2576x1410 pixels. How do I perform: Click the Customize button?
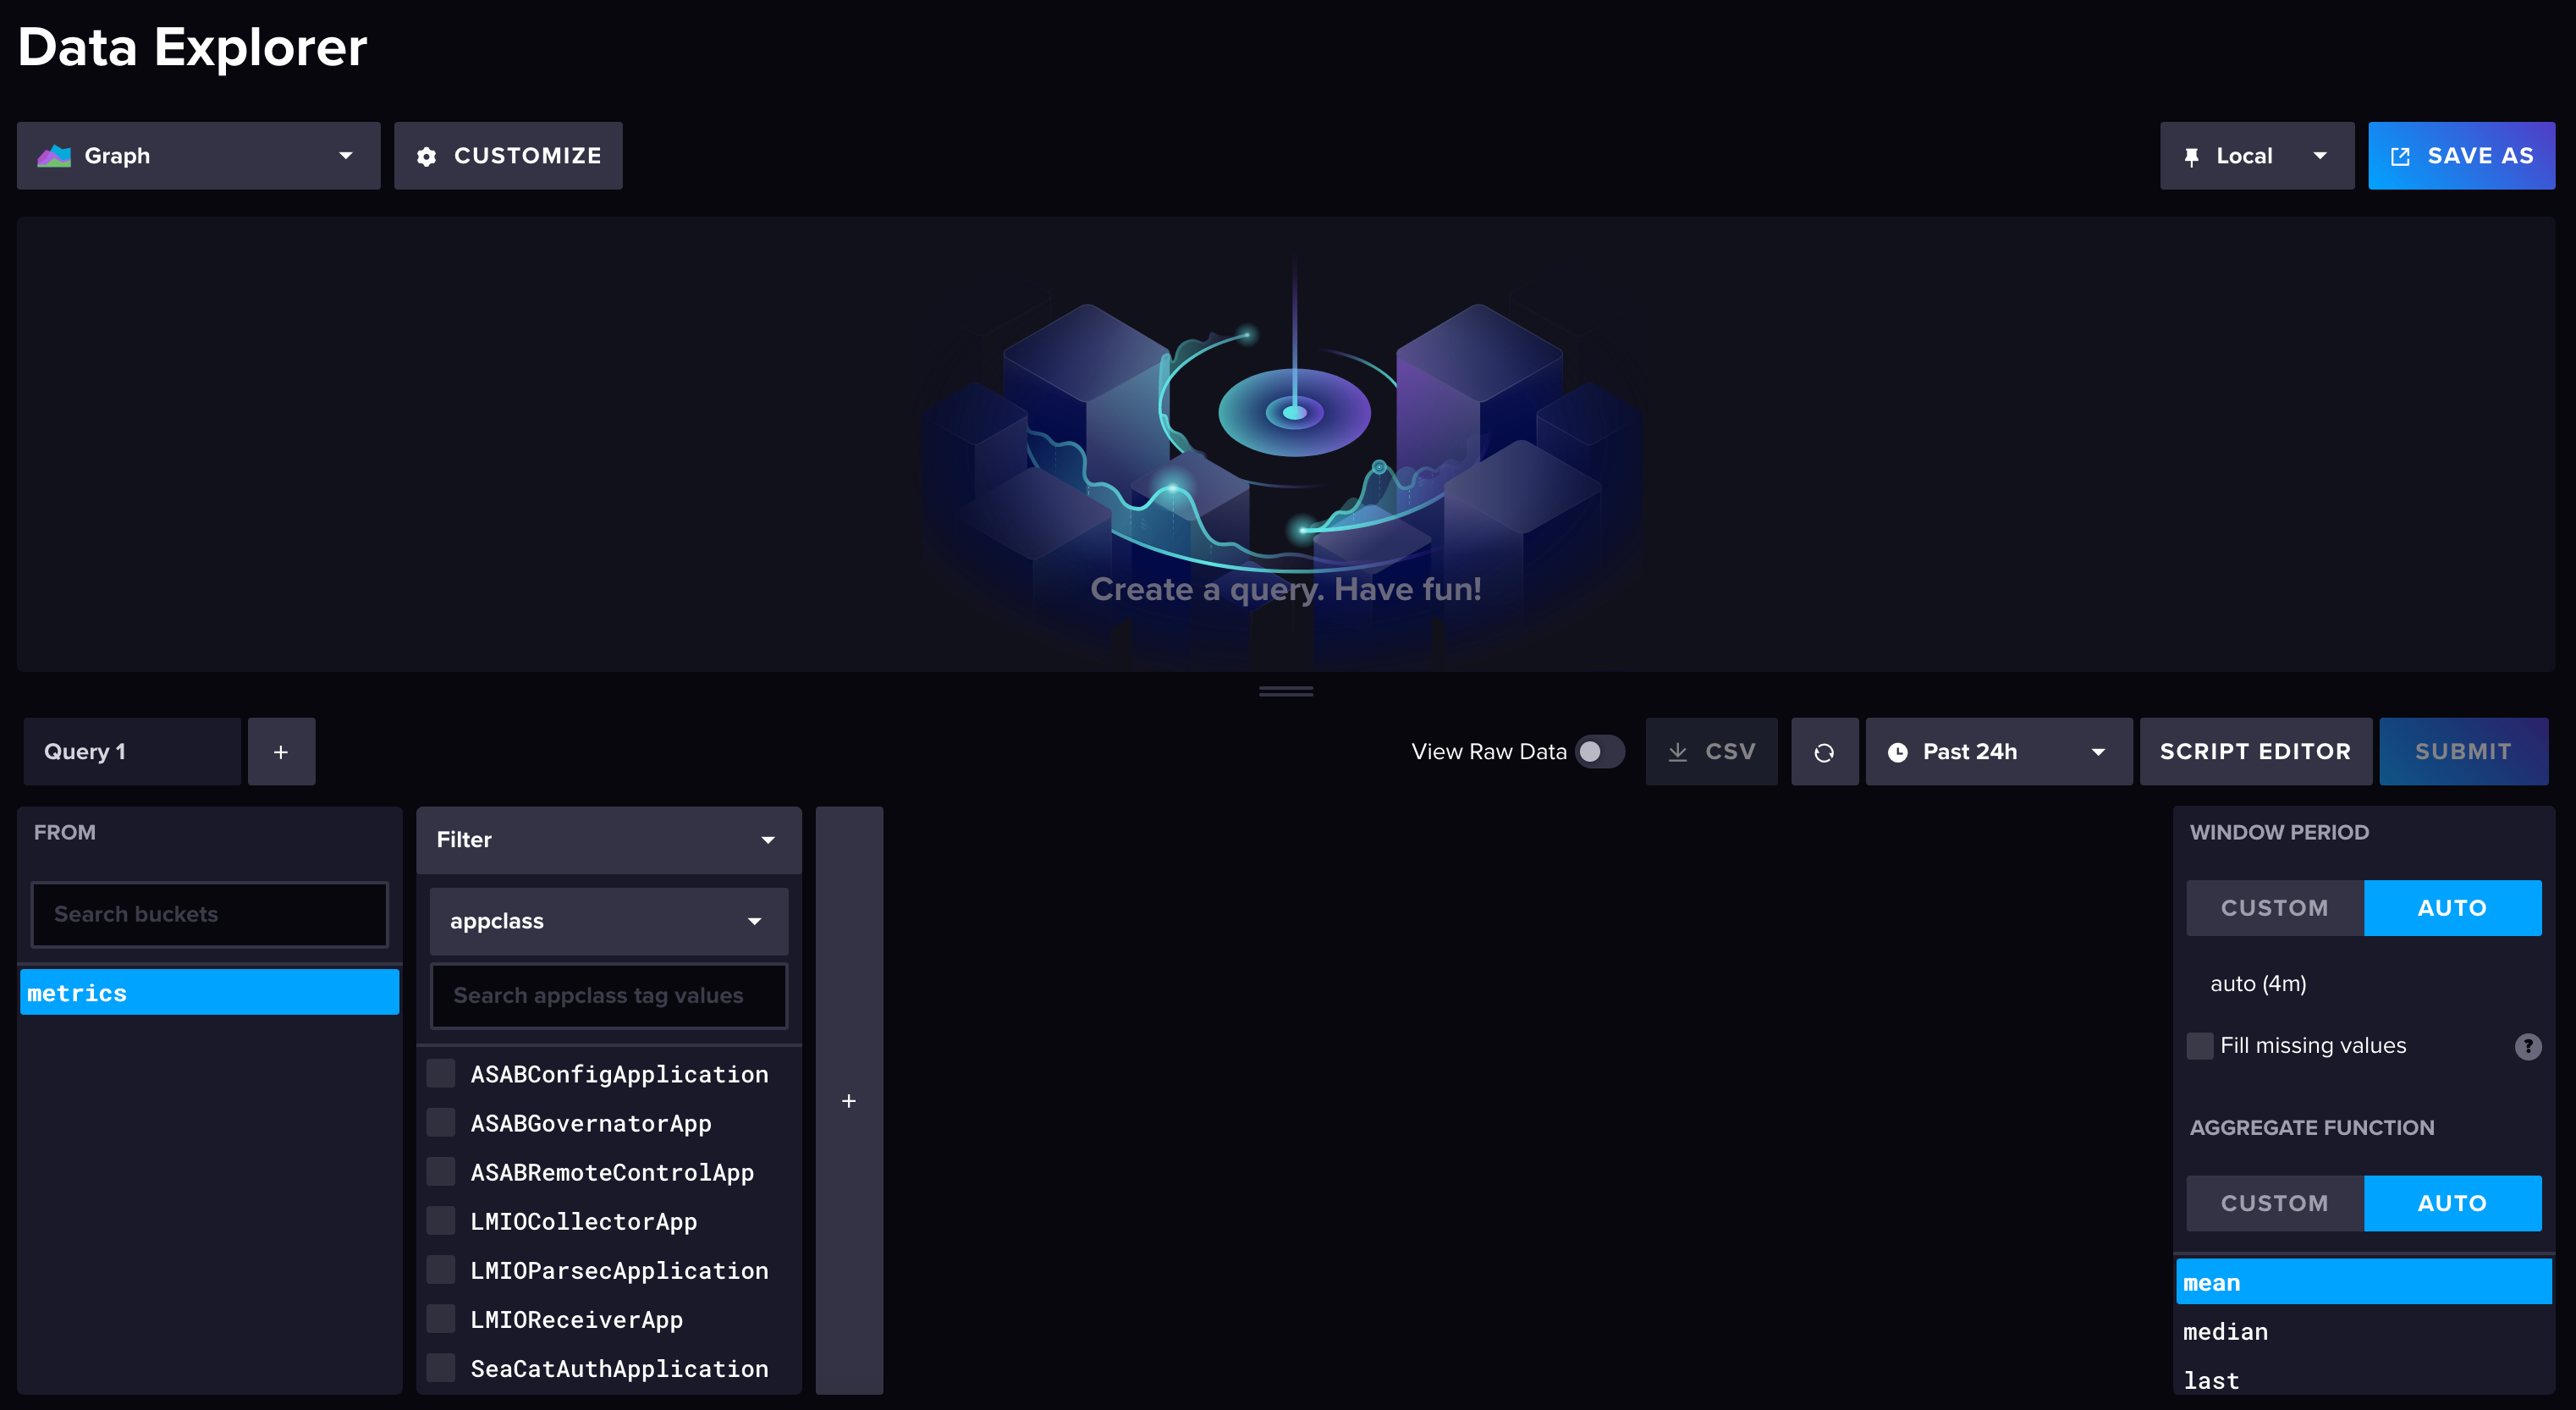(x=508, y=156)
